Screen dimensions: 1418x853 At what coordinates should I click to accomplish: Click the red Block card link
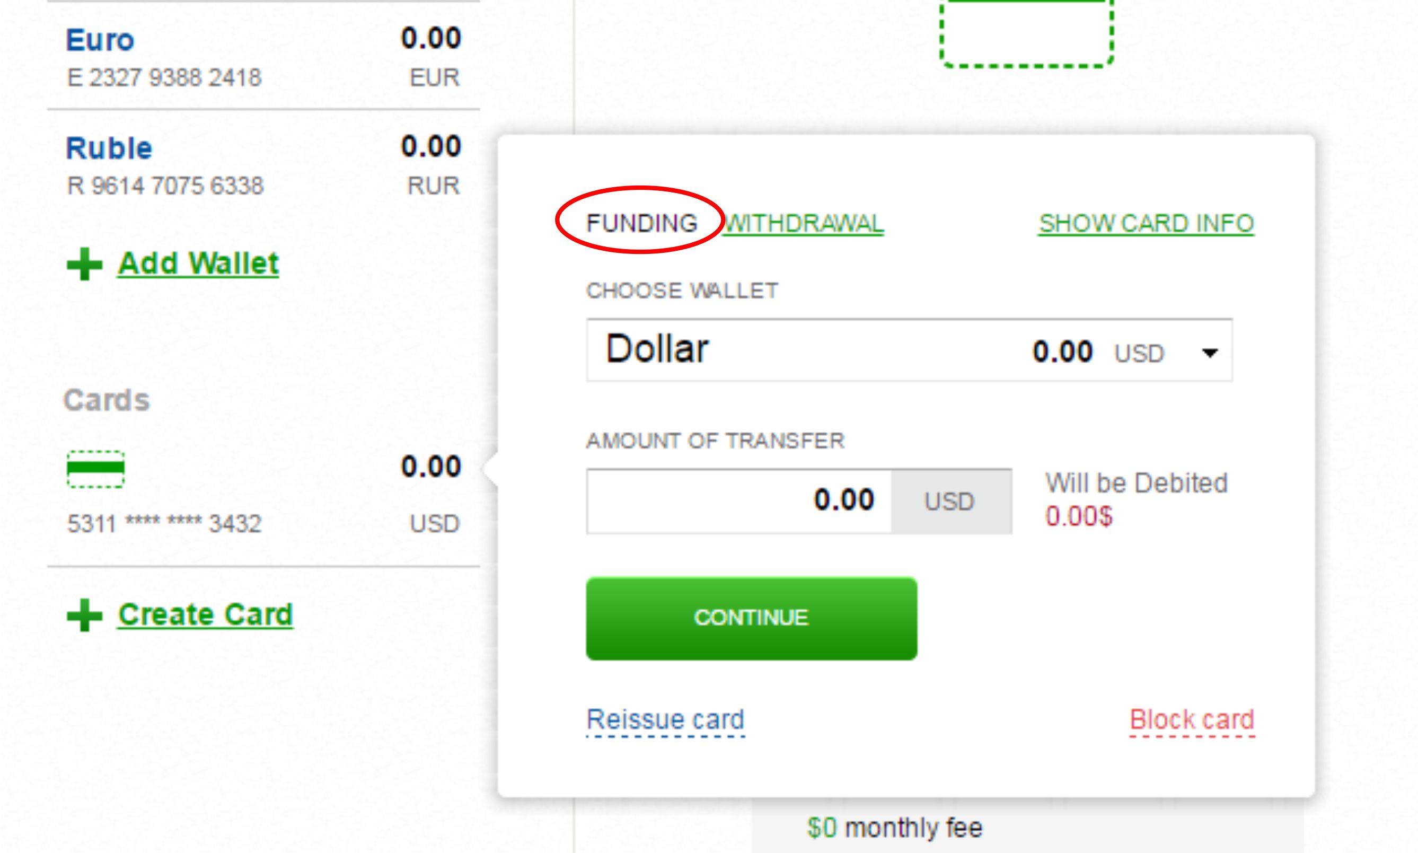[1192, 720]
